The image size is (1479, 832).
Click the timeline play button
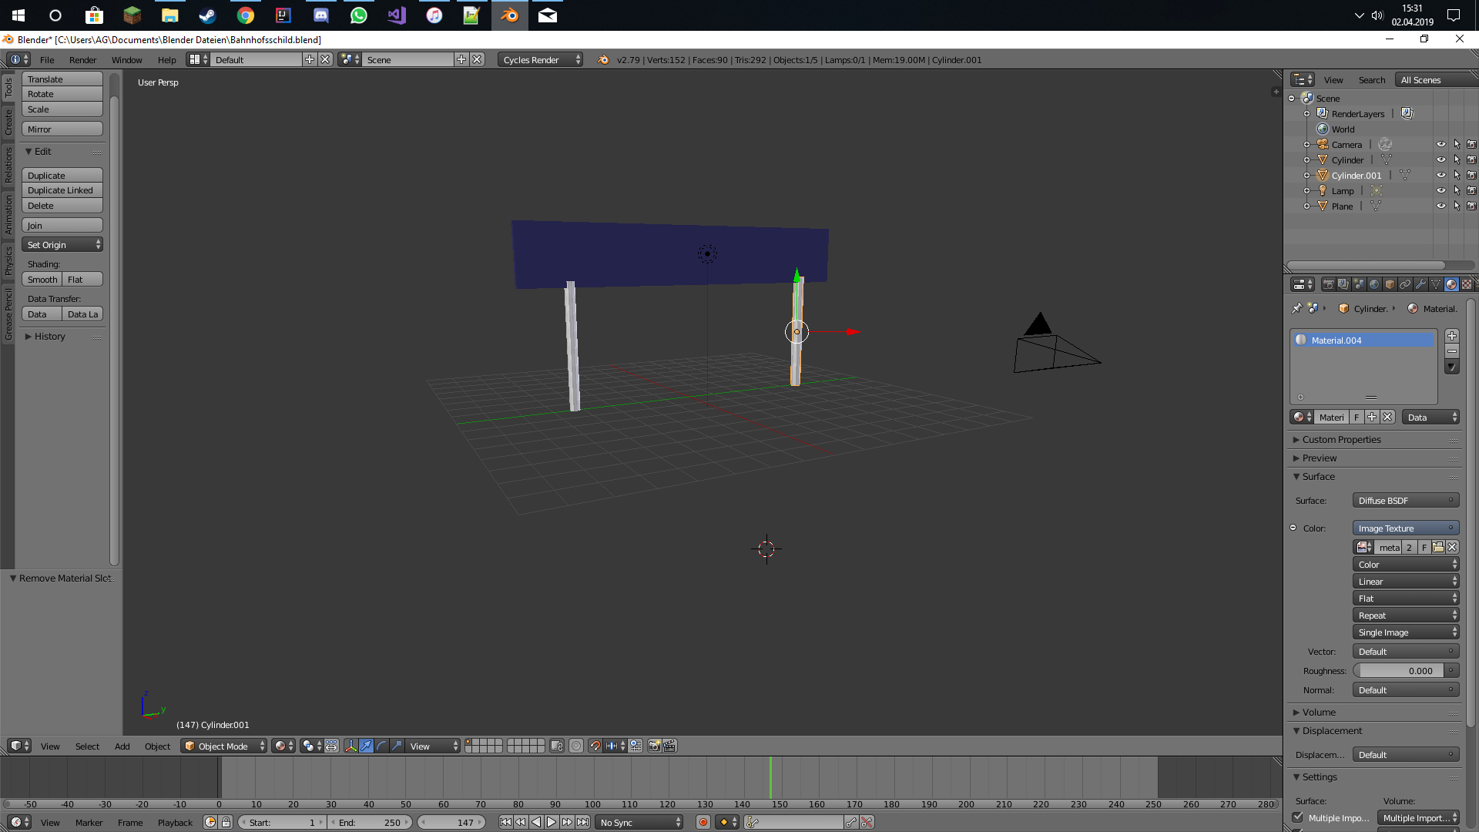coord(552,822)
